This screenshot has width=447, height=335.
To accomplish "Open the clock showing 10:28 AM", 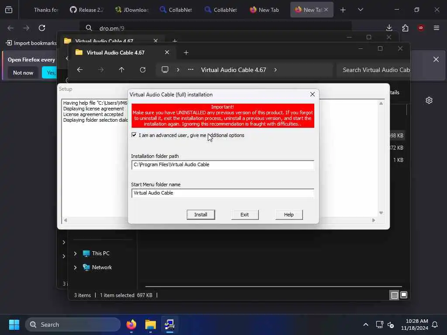I will click(x=415, y=325).
